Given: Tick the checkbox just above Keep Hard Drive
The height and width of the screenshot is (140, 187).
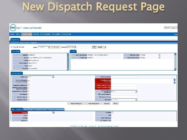Looking at the screenshot, I should [29, 97].
